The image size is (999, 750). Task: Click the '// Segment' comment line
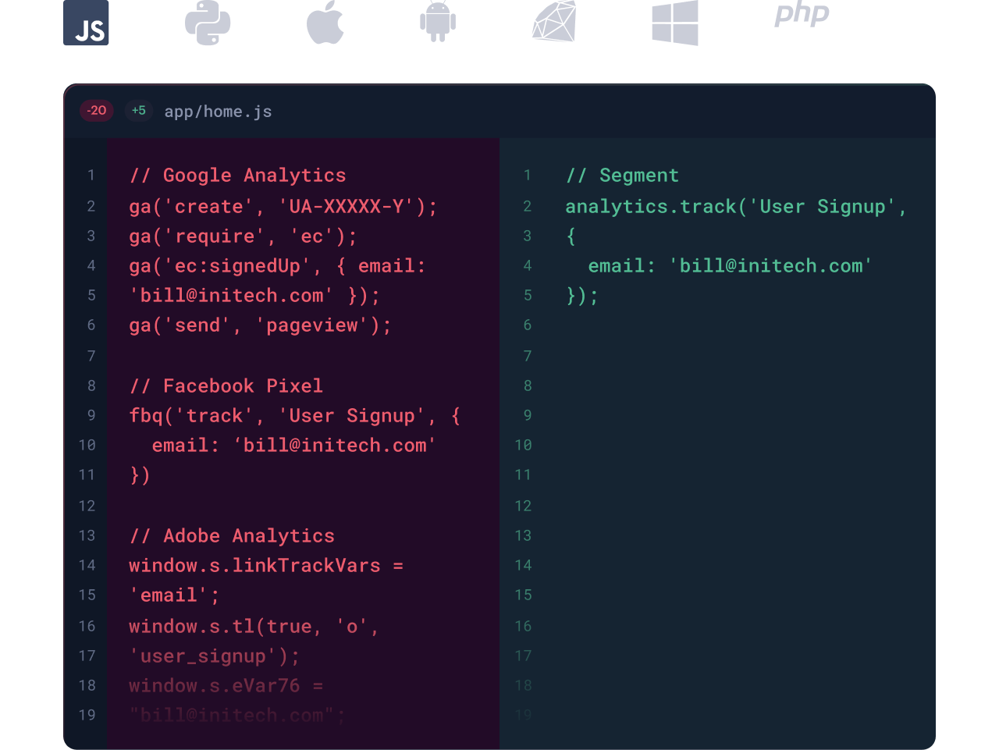623,176
